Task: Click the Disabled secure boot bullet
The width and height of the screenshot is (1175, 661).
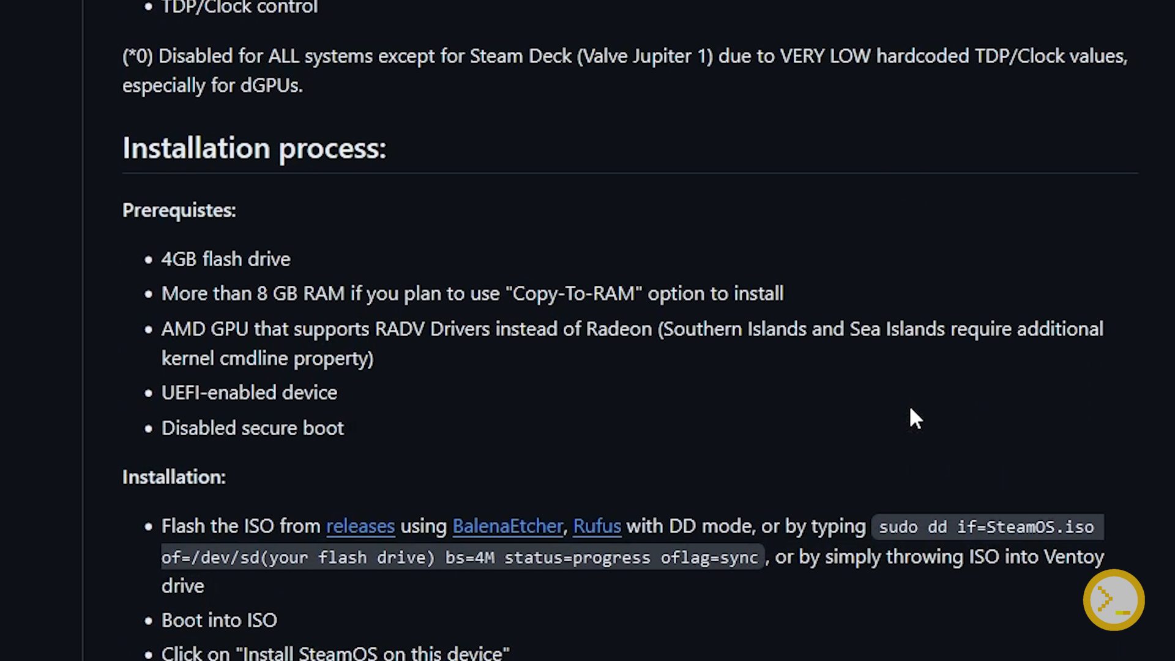Action: click(252, 428)
